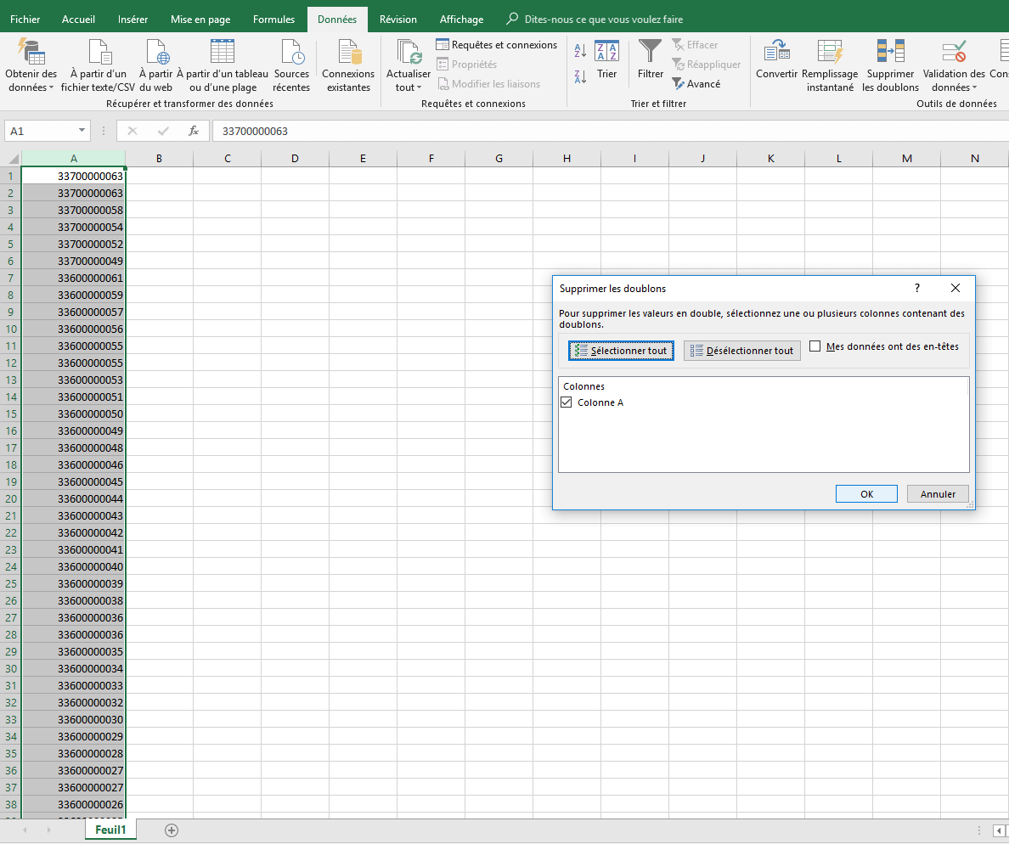Click Validation des données icon
The width and height of the screenshot is (1009, 844).
tap(954, 53)
